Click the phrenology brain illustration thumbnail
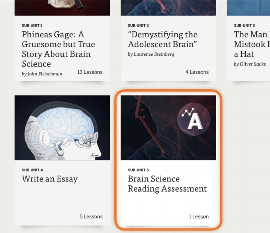Image resolution: width=270 pixels, height=233 pixels. pyautogui.click(x=62, y=128)
